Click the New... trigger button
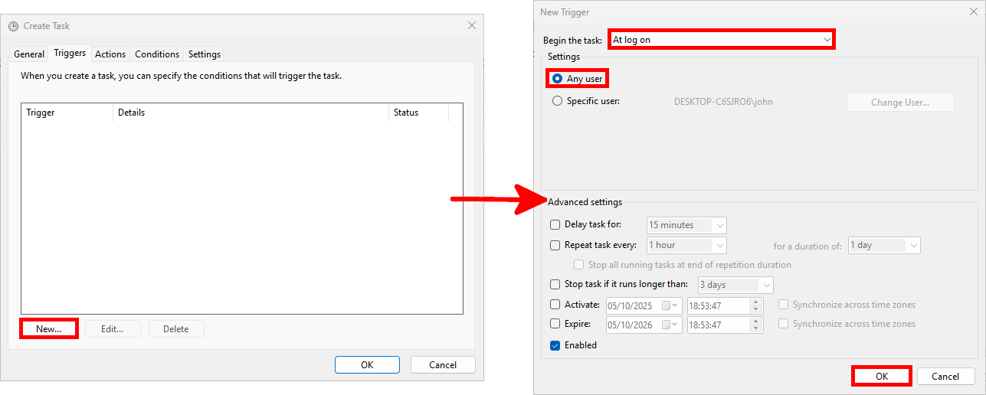Viewport: 986px width, 395px height. (49, 328)
